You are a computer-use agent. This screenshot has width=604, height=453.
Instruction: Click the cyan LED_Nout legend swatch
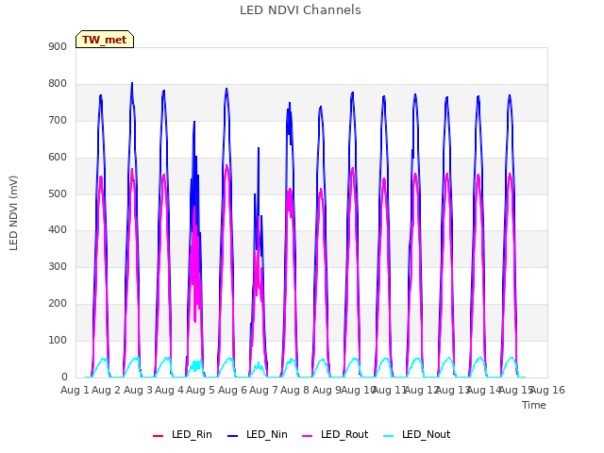click(x=389, y=436)
